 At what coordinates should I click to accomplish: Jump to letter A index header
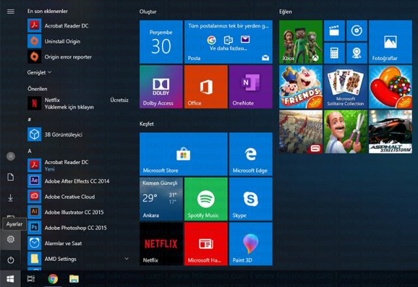point(29,151)
